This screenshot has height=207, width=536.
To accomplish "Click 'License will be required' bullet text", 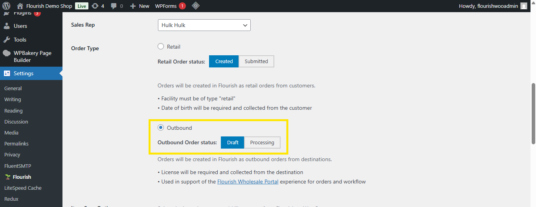I will tap(232, 172).
